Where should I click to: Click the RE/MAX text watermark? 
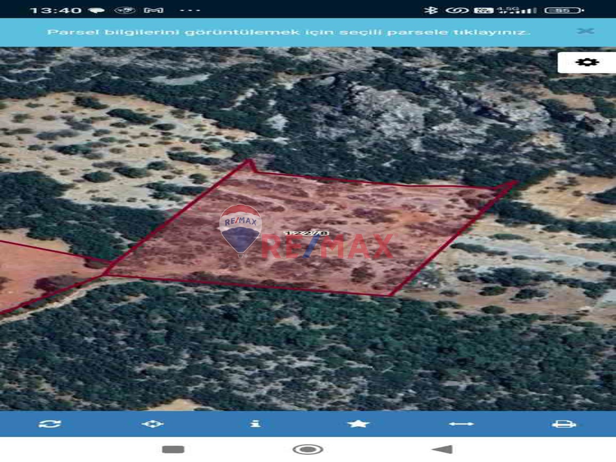coord(329,247)
